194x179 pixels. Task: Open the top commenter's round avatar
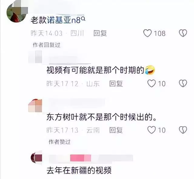coord(17,12)
